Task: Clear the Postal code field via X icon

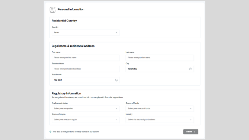Action: tap(116, 80)
